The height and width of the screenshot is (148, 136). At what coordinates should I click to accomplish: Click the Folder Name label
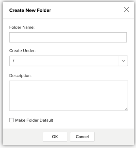(x=22, y=27)
